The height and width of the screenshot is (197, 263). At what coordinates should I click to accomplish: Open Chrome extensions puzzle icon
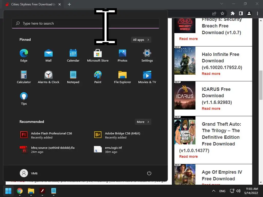232,13
